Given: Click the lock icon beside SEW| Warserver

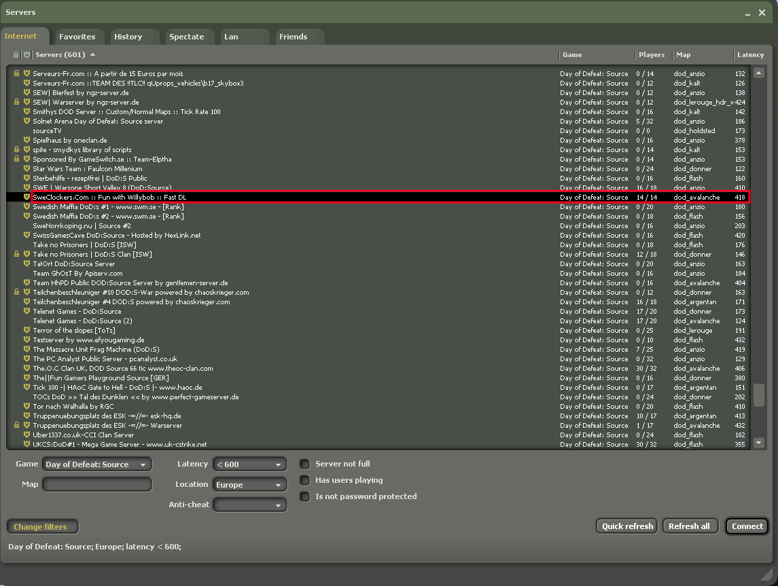Looking at the screenshot, I should tap(16, 102).
